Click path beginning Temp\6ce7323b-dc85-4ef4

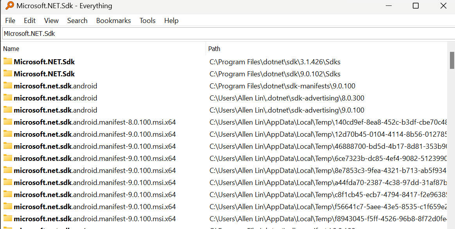point(328,159)
